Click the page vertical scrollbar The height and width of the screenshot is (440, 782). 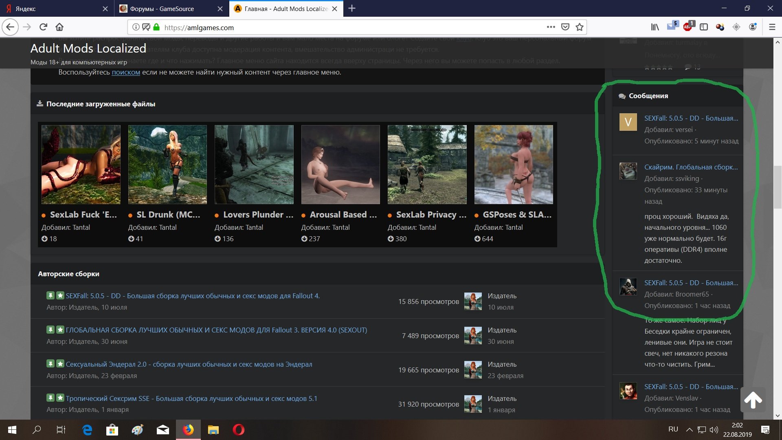click(778, 187)
